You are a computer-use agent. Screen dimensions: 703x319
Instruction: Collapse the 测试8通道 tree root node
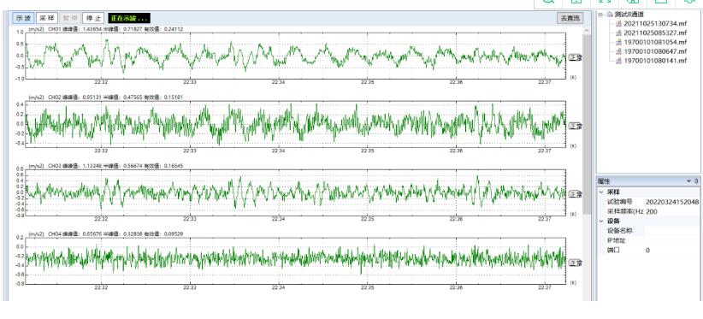coord(600,15)
